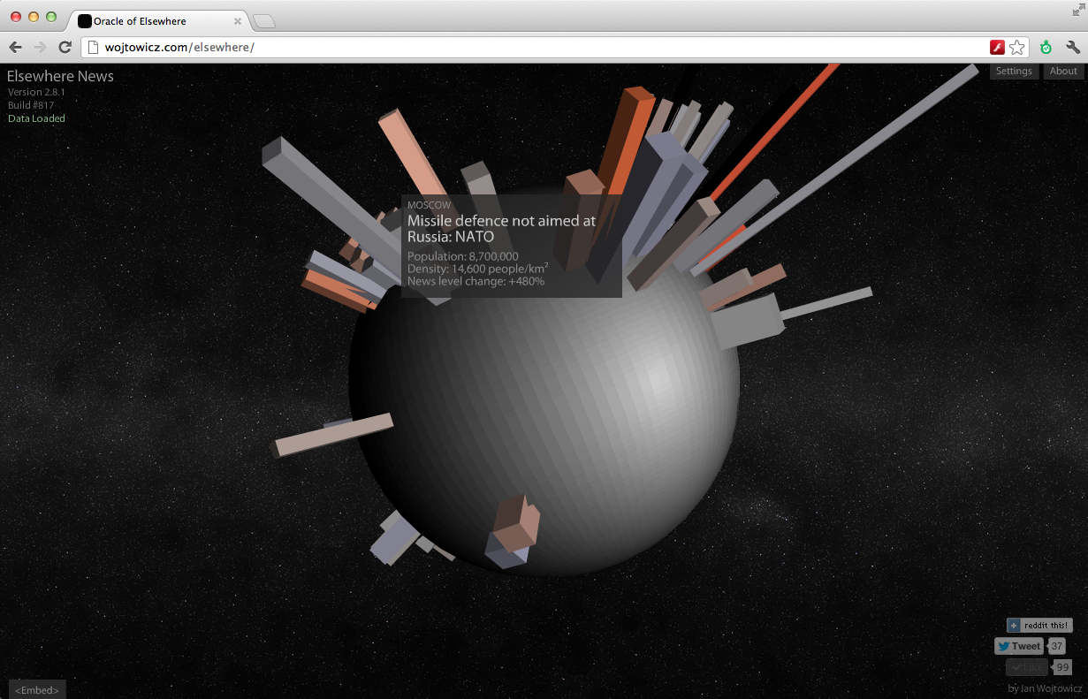
Task: Click the browser back arrow
Action: point(16,47)
